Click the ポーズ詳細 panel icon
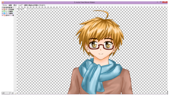The width and height of the screenshot is (170, 96). pos(4,10)
